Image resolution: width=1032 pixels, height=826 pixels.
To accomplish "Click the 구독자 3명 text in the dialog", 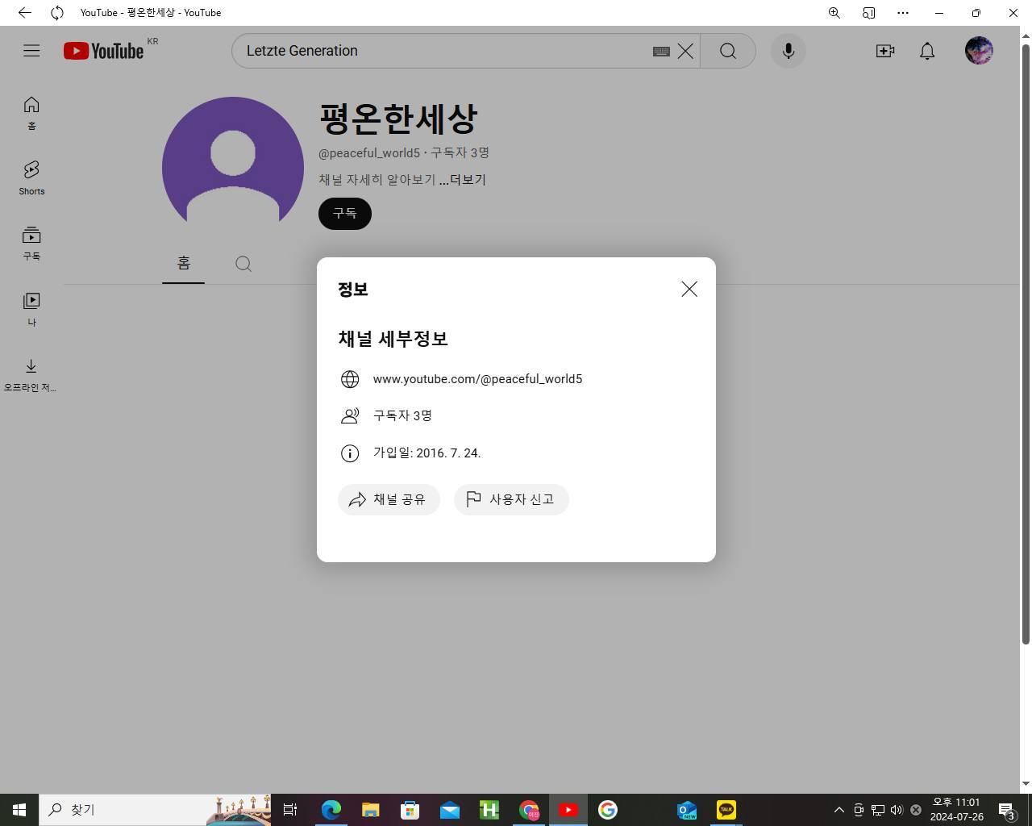I will (402, 415).
